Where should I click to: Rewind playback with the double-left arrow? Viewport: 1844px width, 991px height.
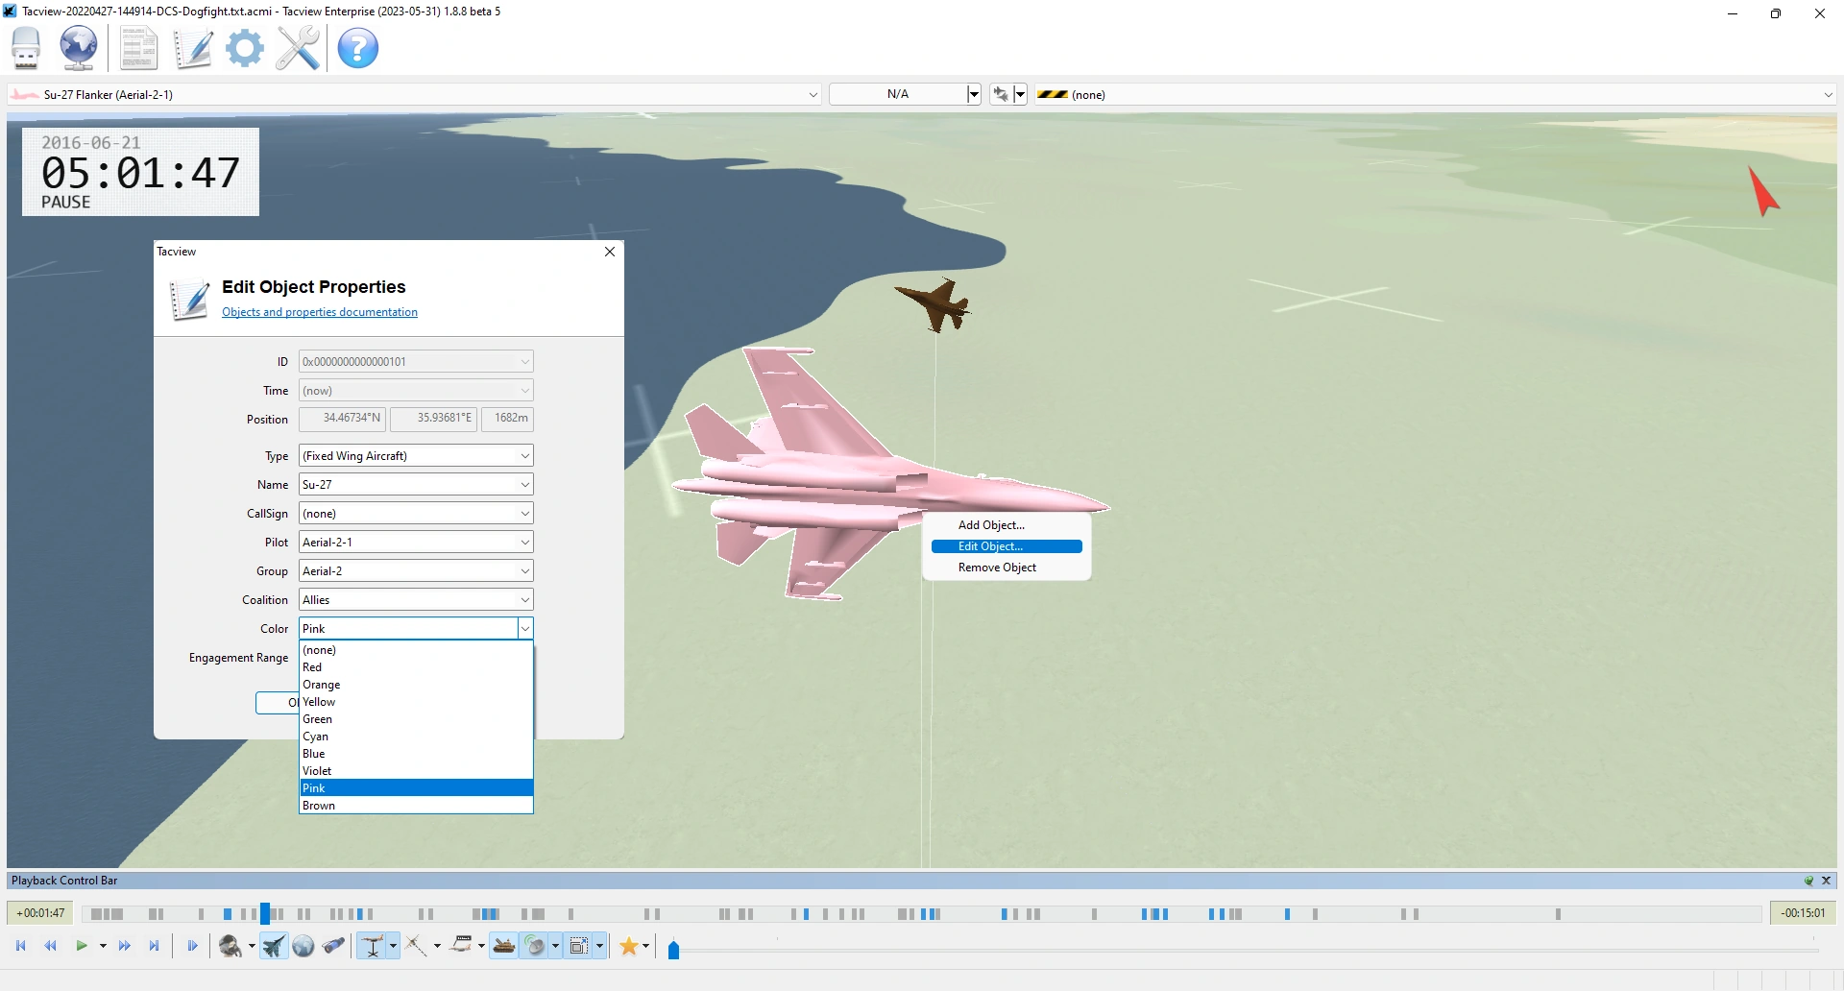(x=51, y=946)
